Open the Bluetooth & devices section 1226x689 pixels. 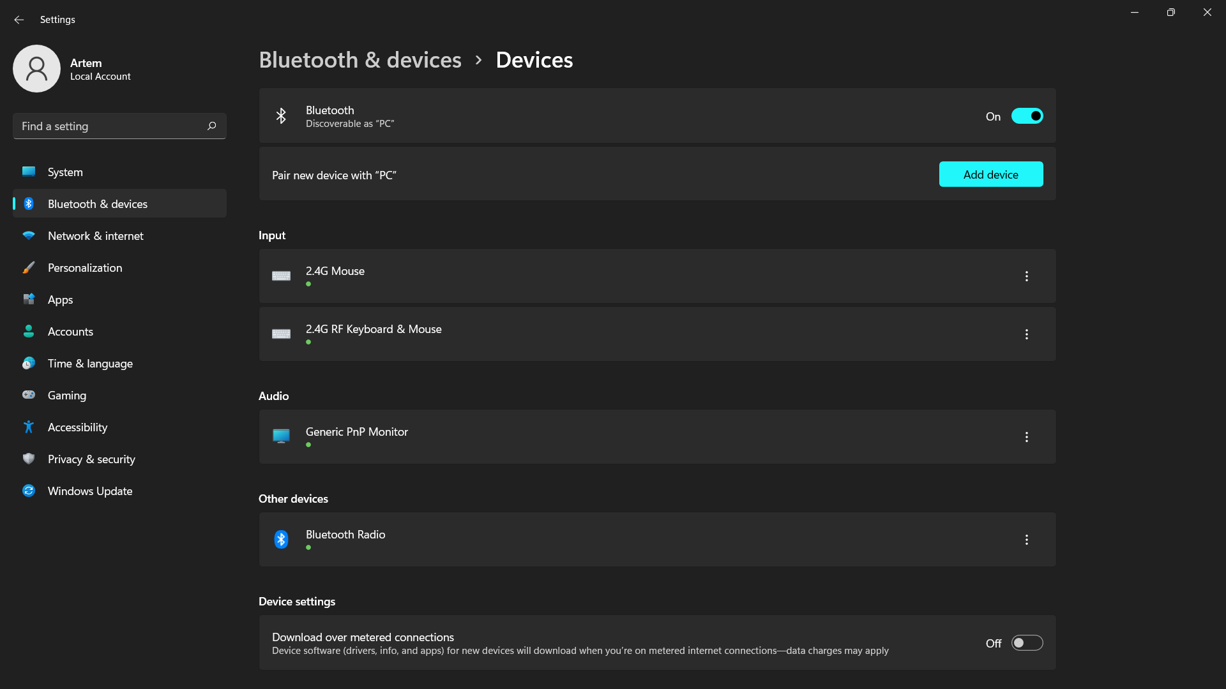119,204
